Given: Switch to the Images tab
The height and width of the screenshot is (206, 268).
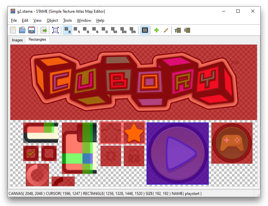Looking at the screenshot, I should point(17,40).
